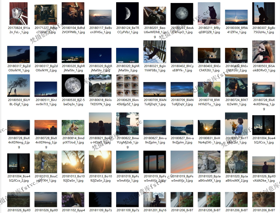Select the cat at window thumbnail 20181201_Bq16
The width and height of the screenshot is (280, 213).
click(x=155, y=200)
